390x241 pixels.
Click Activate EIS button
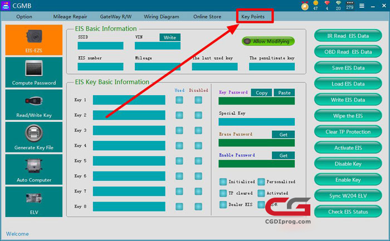(348, 147)
